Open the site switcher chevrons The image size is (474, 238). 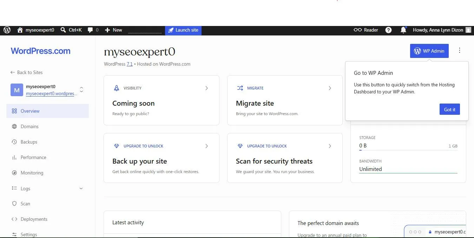[x=81, y=90]
